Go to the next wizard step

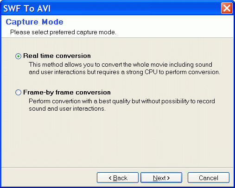pyautogui.click(x=161, y=178)
